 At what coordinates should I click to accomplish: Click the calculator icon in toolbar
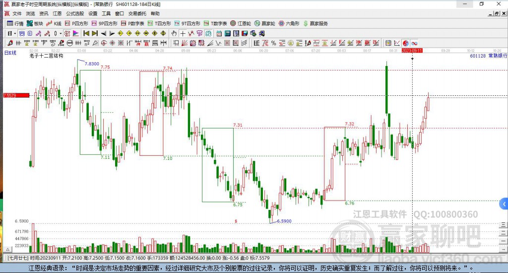(x=227, y=33)
